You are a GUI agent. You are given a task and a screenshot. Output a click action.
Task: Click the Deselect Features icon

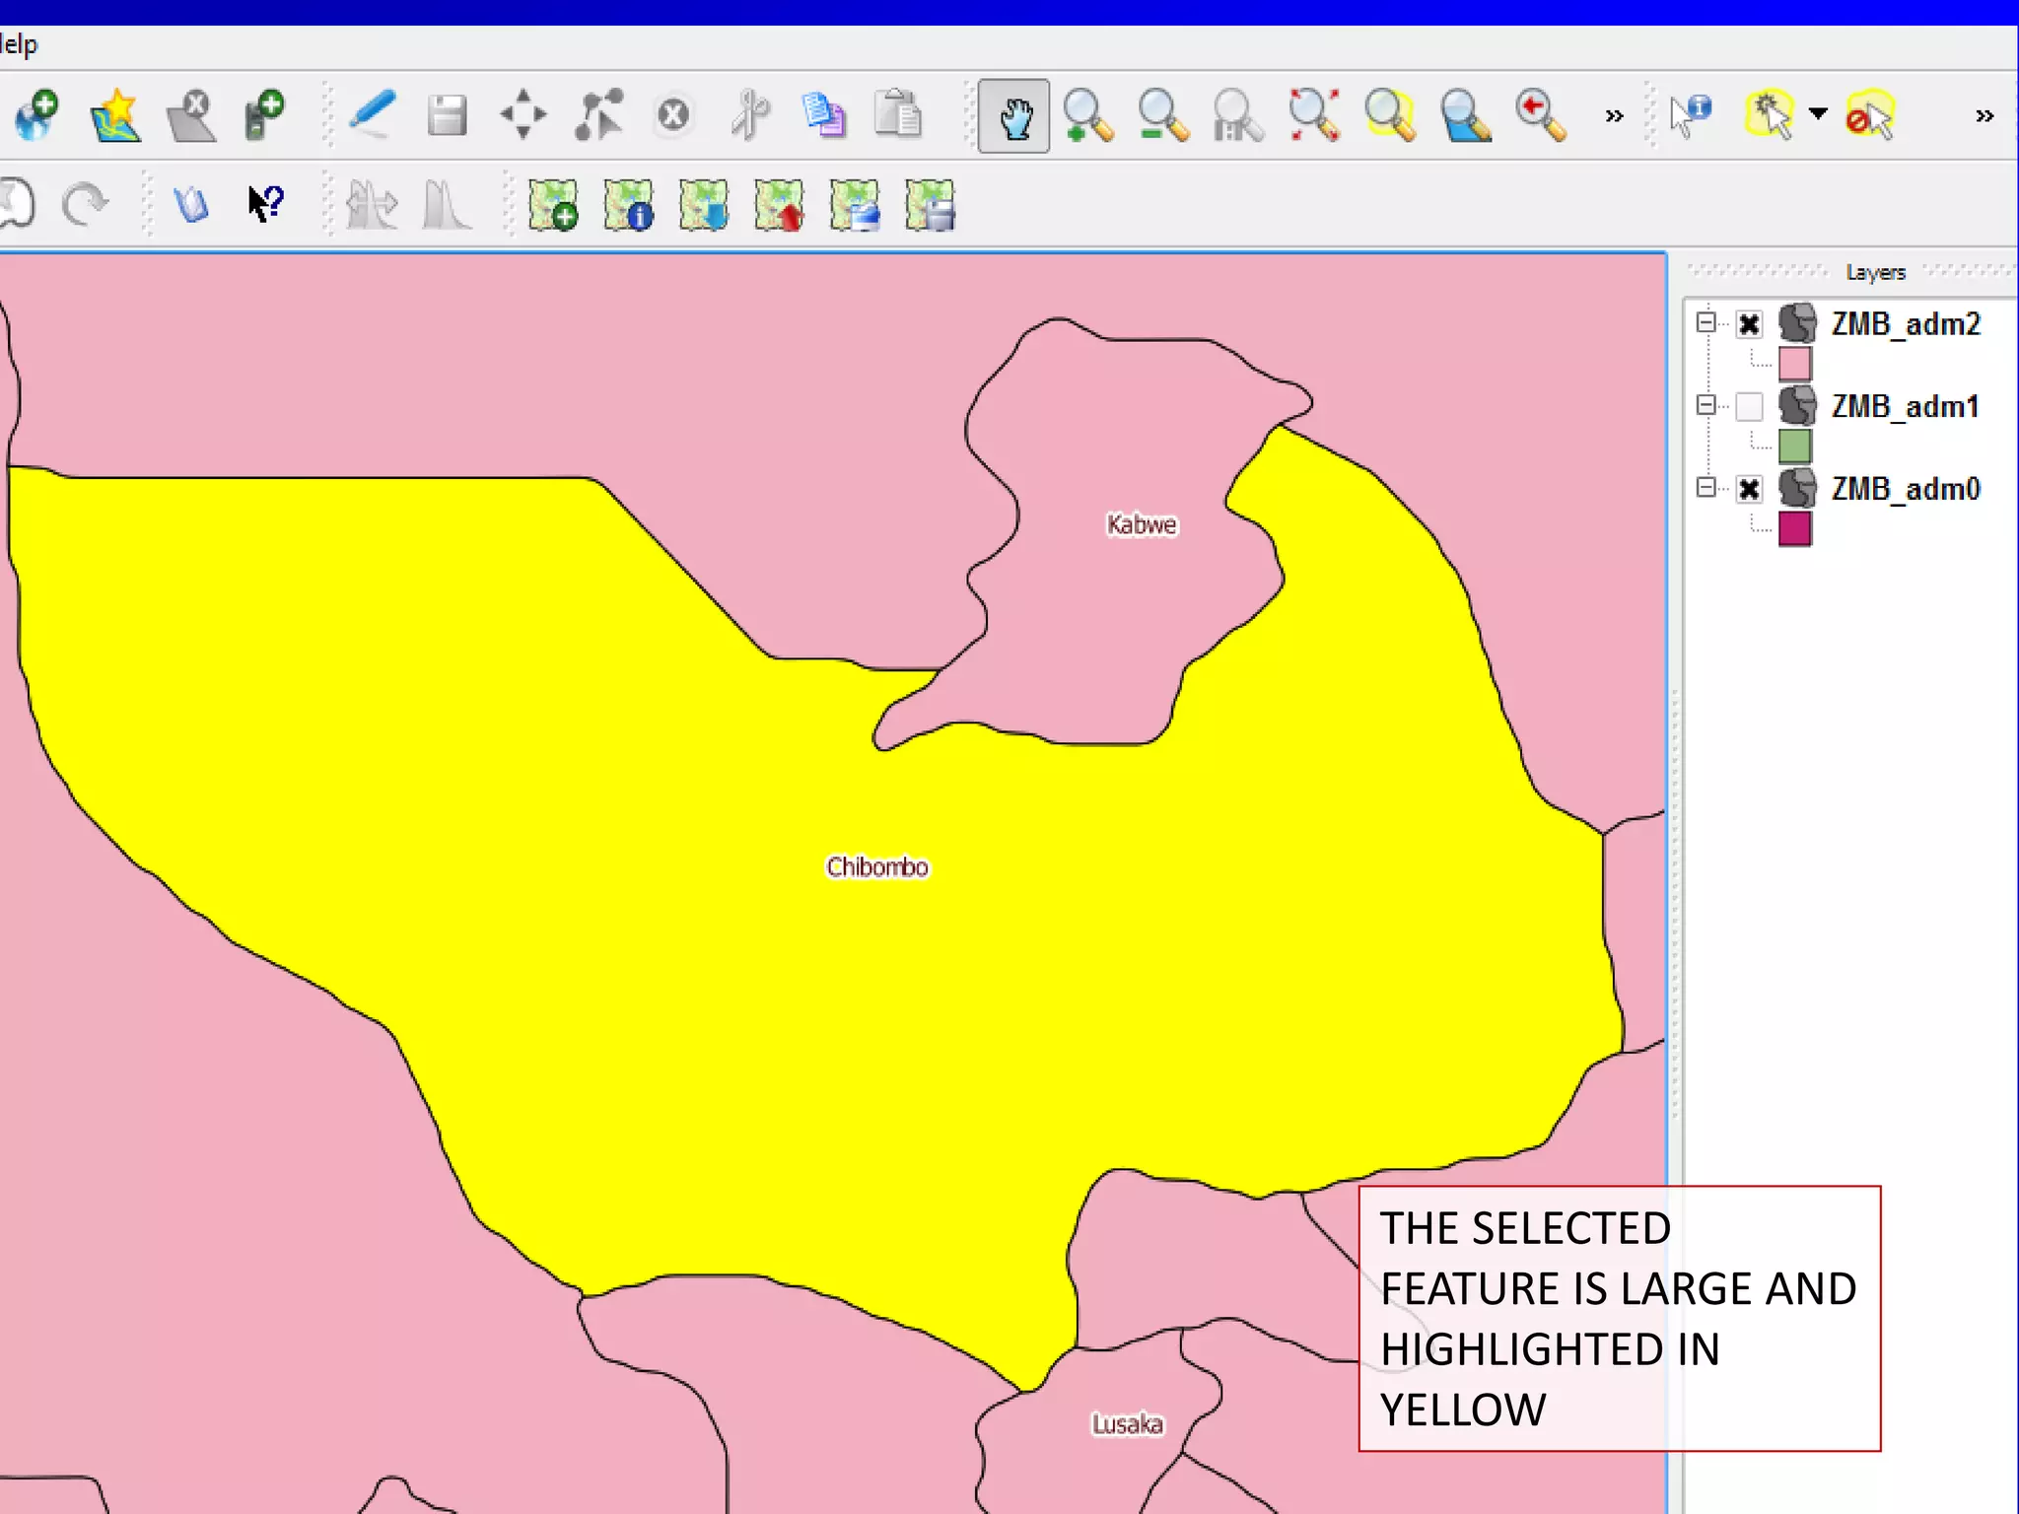point(1870,115)
